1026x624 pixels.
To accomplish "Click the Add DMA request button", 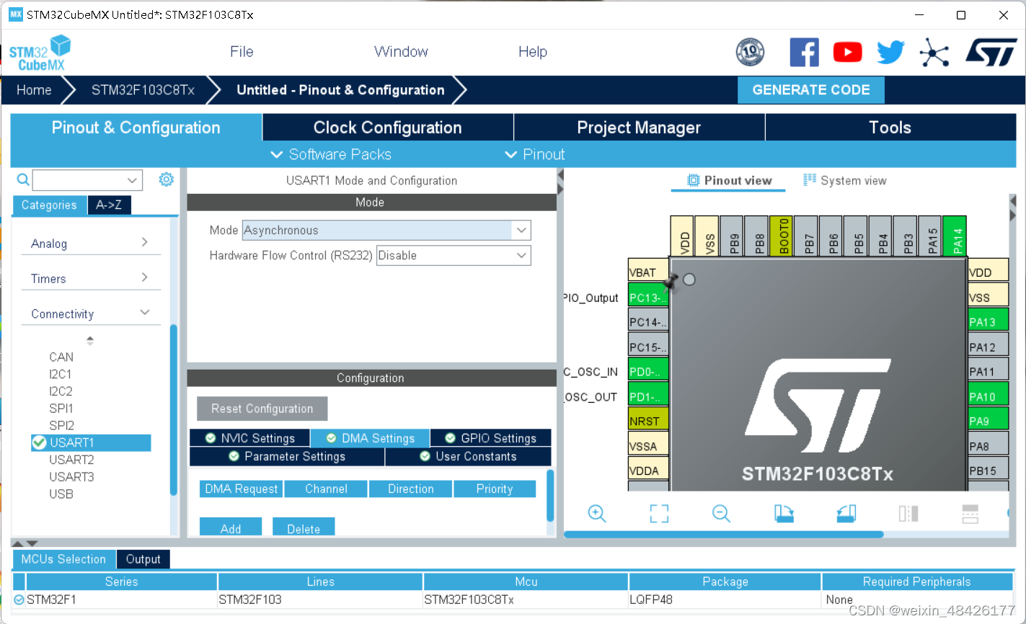I will [231, 528].
